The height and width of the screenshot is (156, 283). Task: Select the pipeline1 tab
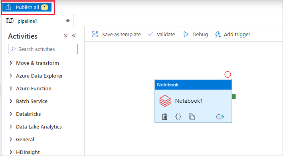pyautogui.click(x=38, y=21)
